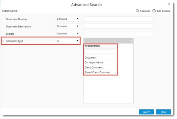Click the Clear button
177x119 pixels.
163,112
